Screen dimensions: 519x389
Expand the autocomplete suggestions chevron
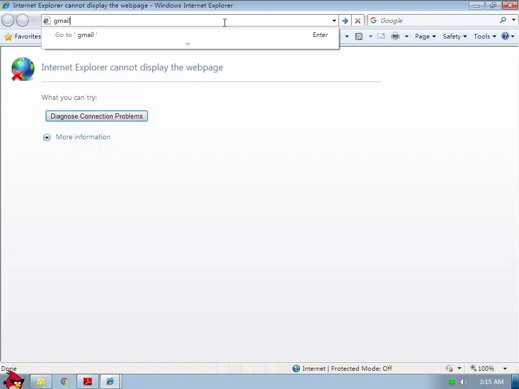pyautogui.click(x=188, y=44)
